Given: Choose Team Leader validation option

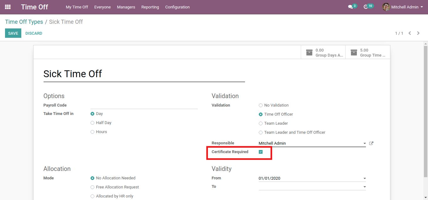Looking at the screenshot, I should [261, 123].
